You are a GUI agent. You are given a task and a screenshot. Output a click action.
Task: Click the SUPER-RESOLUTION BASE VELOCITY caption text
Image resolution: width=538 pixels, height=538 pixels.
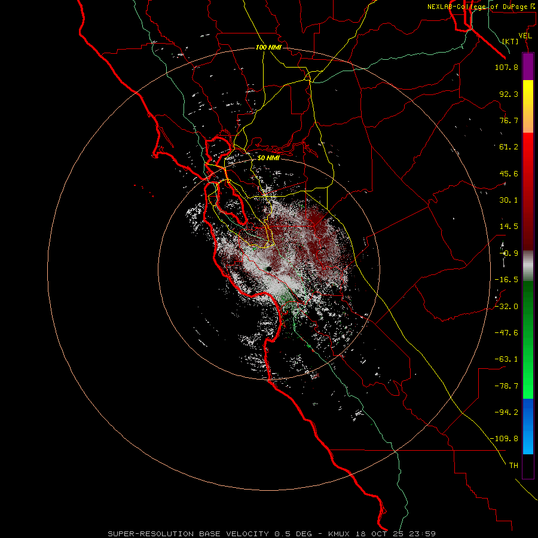point(188,534)
